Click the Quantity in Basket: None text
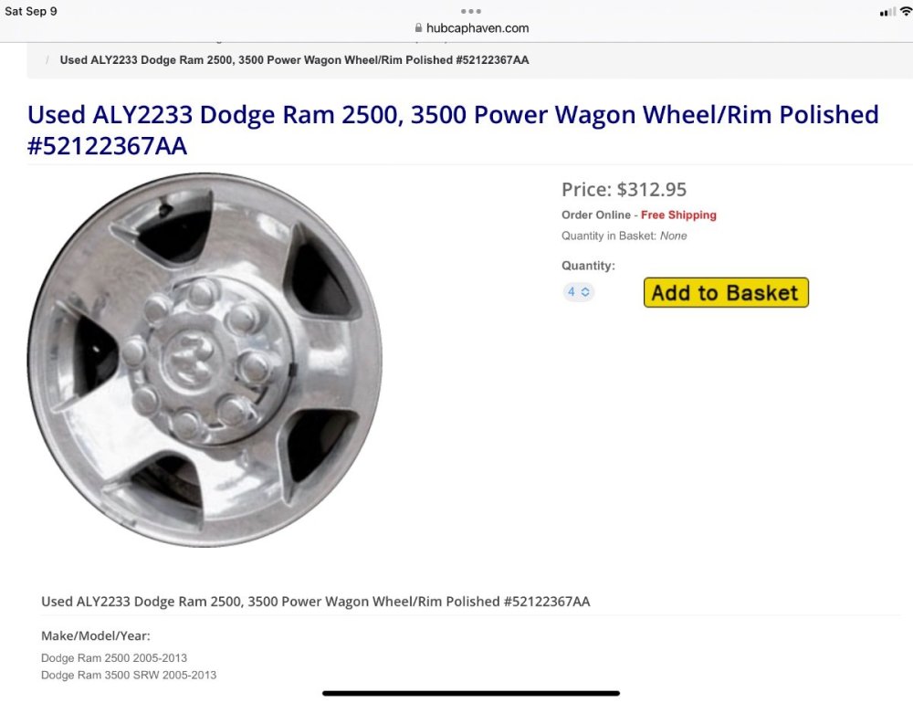 pyautogui.click(x=624, y=236)
